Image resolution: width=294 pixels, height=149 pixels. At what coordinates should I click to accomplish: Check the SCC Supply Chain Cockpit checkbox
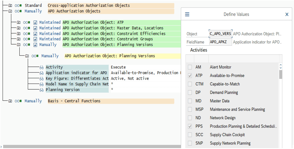(x=190, y=135)
